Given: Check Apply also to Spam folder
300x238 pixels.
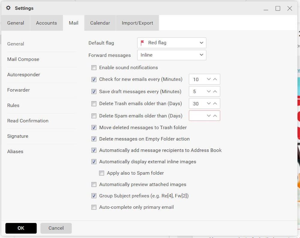Looking at the screenshot, I should pyautogui.click(x=102, y=173).
